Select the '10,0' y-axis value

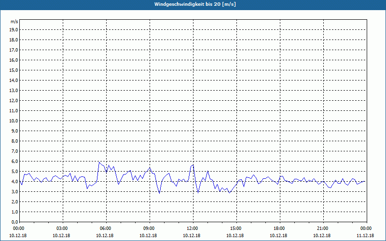click(x=14, y=121)
